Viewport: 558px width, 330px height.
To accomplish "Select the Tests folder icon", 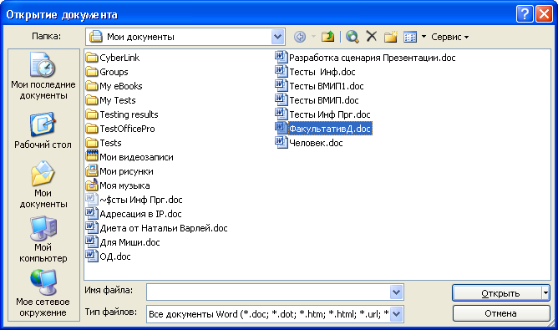I will 92,143.
